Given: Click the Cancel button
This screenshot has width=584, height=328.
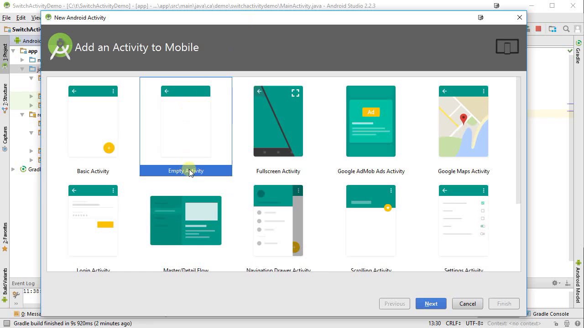Looking at the screenshot, I should pos(468,304).
